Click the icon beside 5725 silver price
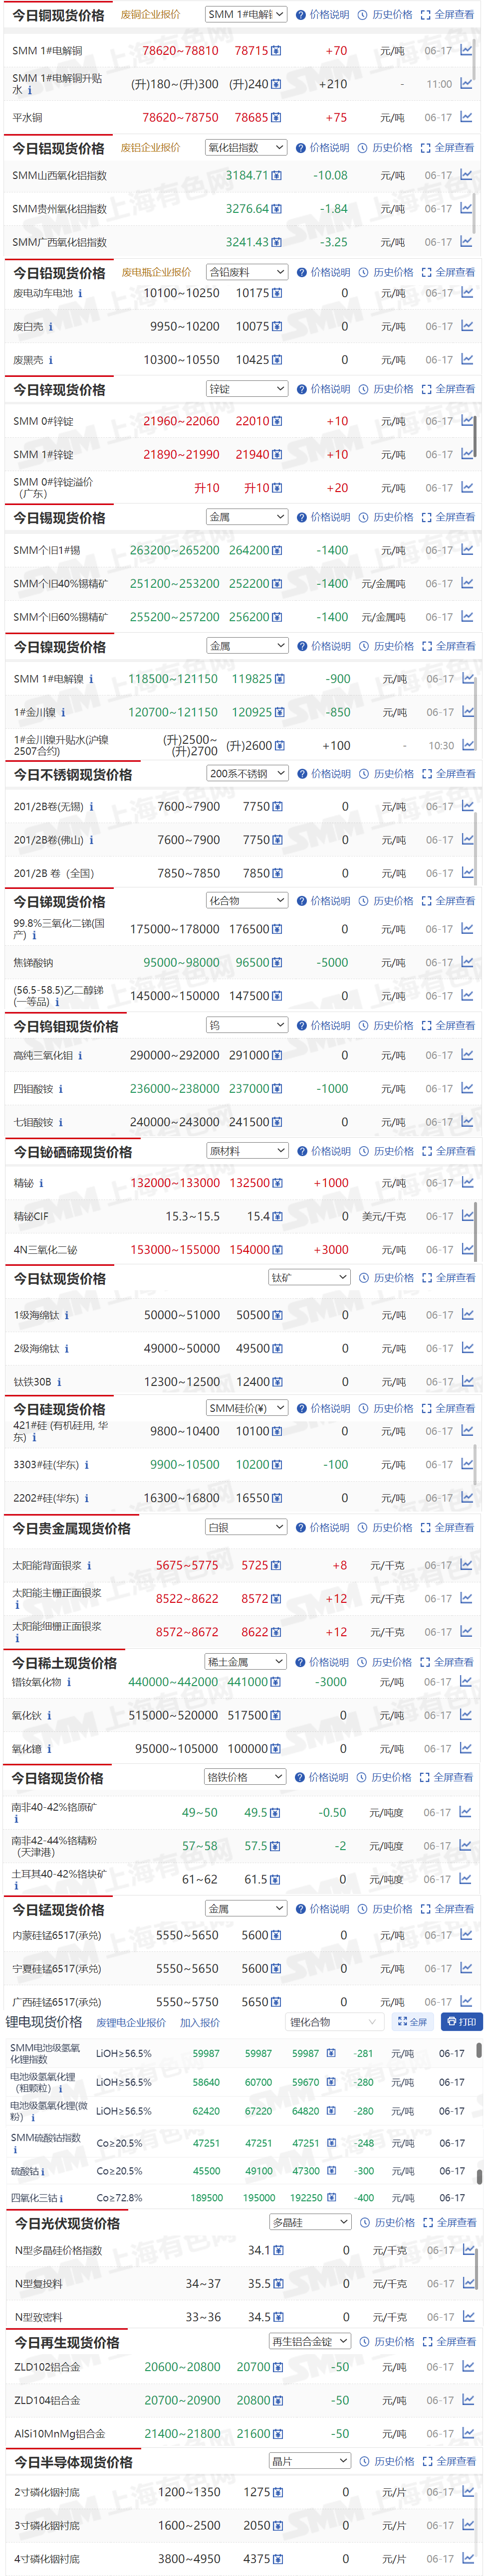The image size is (486, 2576). (276, 1565)
